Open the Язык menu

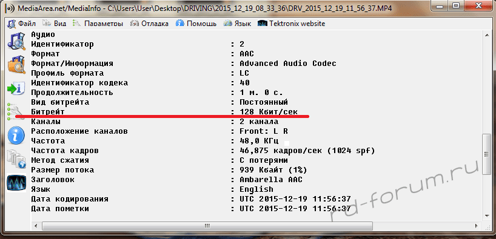coord(237,24)
